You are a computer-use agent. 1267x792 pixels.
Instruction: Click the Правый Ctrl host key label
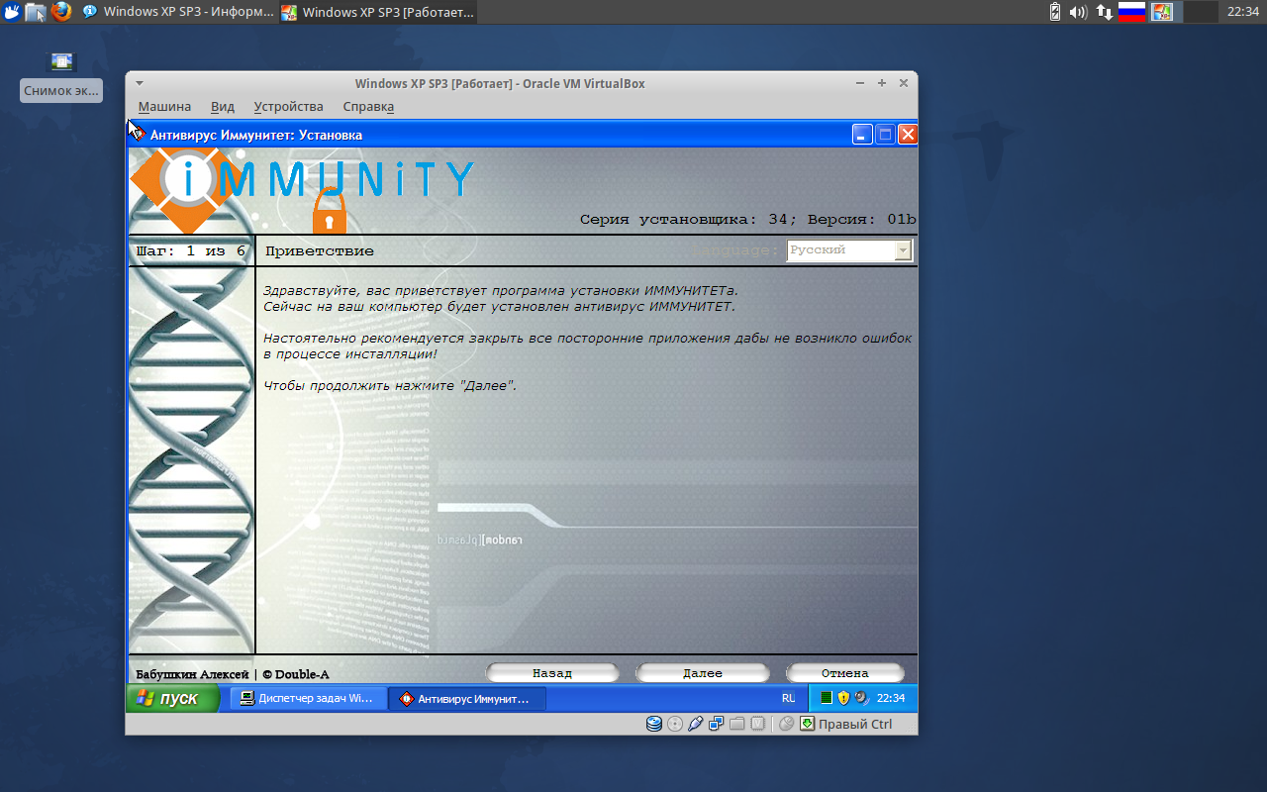(x=855, y=724)
